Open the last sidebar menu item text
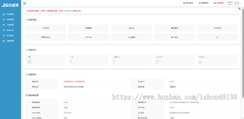The height and width of the screenshot is (119, 244). [10, 41]
